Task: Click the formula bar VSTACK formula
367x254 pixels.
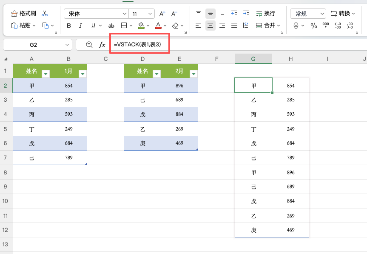Action: pyautogui.click(x=137, y=44)
